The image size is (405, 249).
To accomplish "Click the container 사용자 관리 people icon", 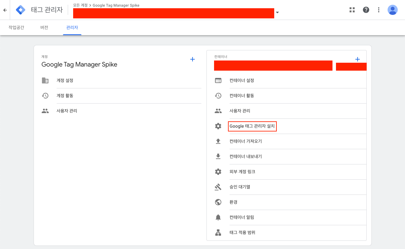I will (218, 111).
